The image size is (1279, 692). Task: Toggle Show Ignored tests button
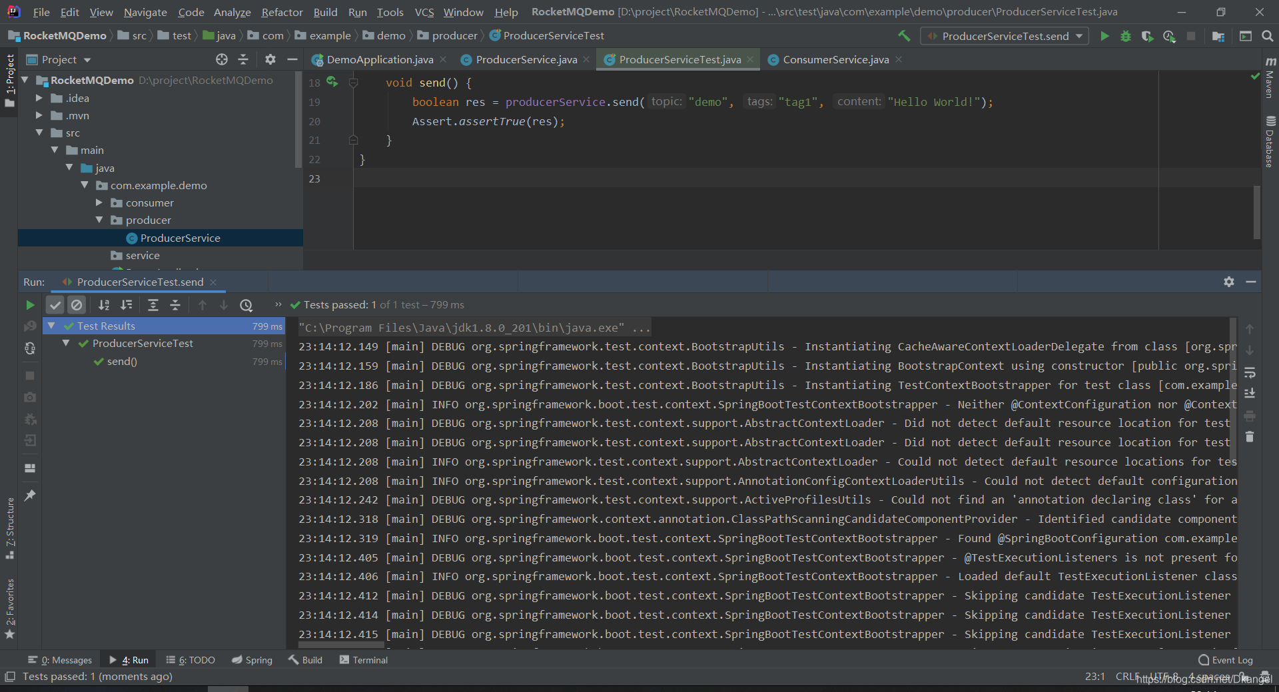coord(77,305)
